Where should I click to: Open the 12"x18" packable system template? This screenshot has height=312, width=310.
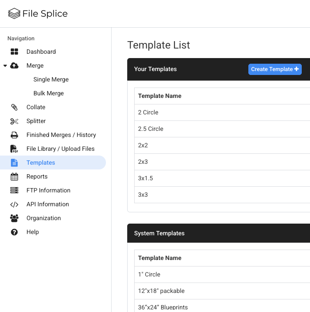pyautogui.click(x=161, y=291)
